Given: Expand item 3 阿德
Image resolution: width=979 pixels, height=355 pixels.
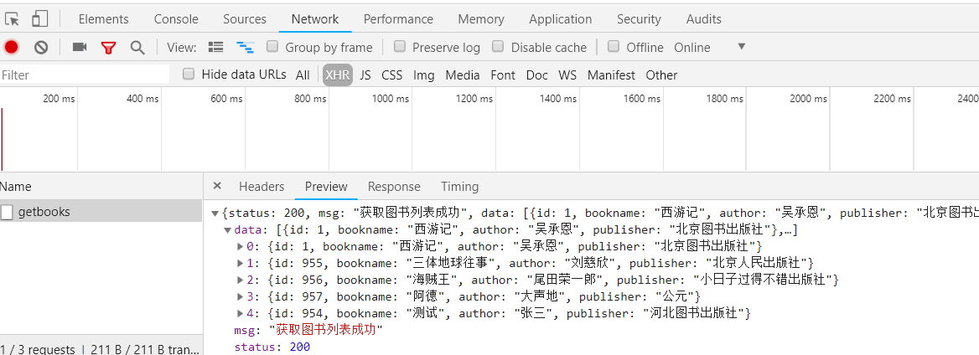Looking at the screenshot, I should (241, 296).
